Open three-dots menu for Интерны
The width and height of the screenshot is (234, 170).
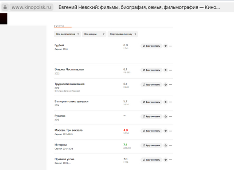pyautogui.click(x=170, y=145)
